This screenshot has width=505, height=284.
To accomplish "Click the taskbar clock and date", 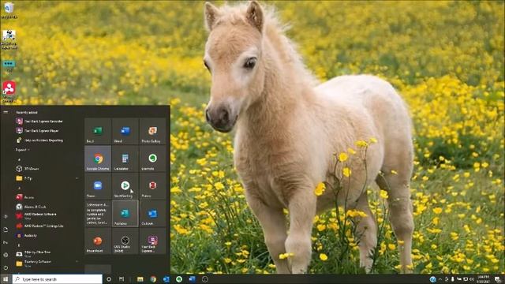I will coord(484,279).
